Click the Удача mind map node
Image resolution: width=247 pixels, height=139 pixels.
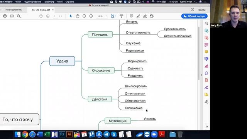pos(62,61)
